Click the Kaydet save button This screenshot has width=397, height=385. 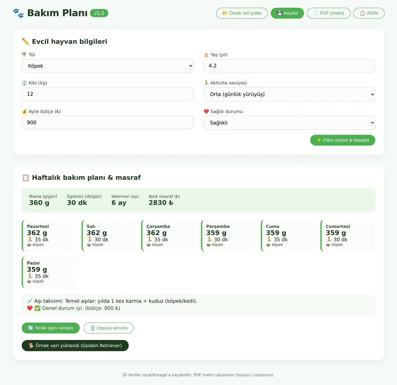click(x=287, y=13)
